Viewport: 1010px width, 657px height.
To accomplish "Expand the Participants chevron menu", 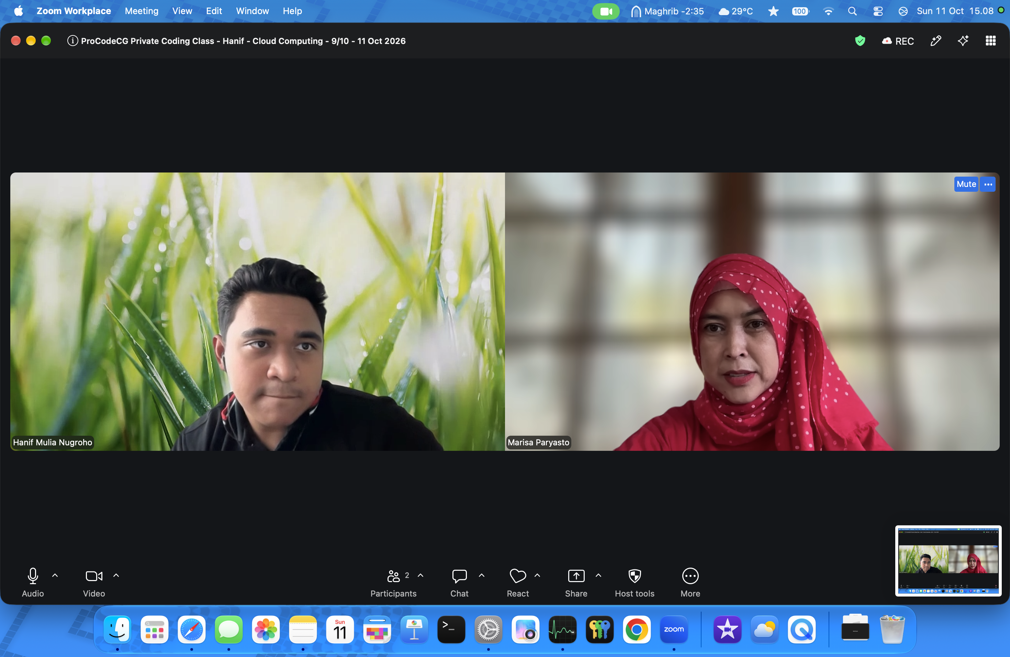I will point(420,576).
